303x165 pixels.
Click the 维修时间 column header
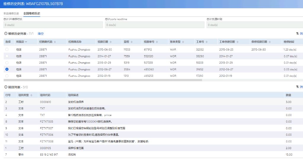[x=289, y=42]
